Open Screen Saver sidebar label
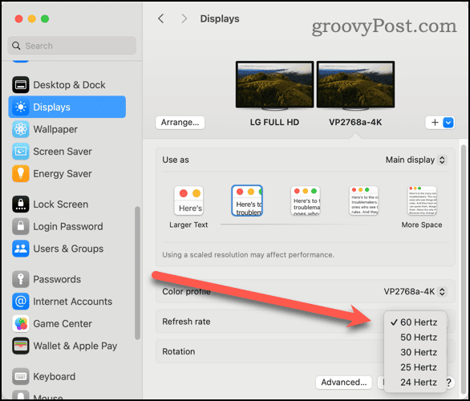The height and width of the screenshot is (401, 470). [x=63, y=152]
